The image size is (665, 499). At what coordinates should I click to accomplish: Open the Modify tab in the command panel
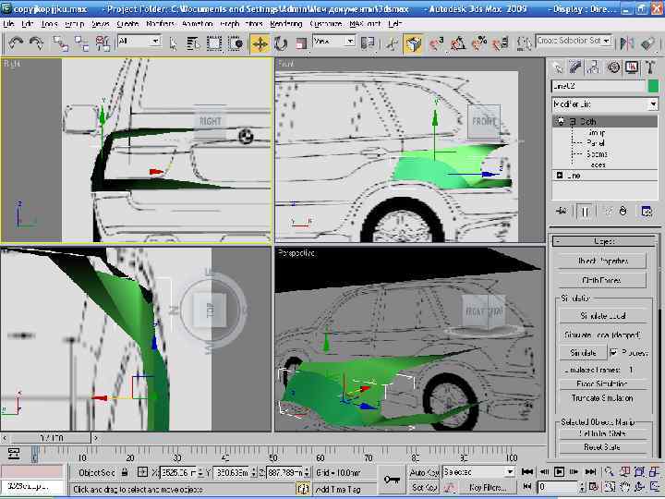click(x=574, y=67)
